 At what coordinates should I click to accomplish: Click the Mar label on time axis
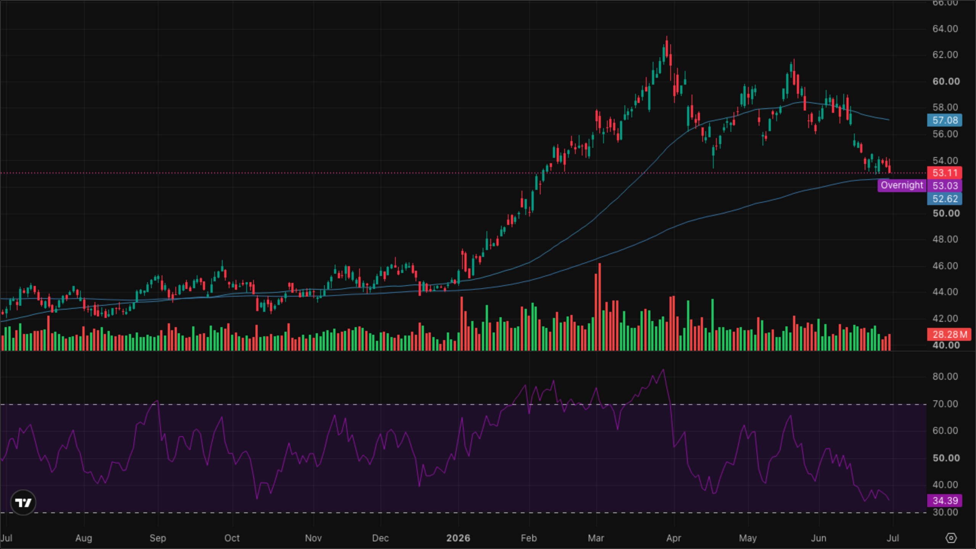[x=596, y=538]
